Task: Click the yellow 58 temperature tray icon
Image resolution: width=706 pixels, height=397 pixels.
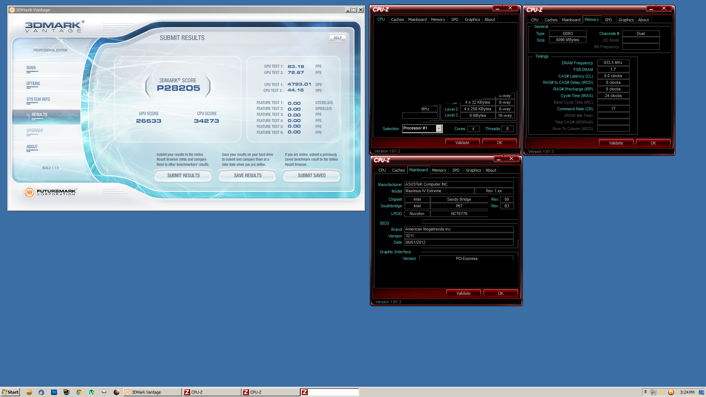Action: pyautogui.click(x=662, y=392)
